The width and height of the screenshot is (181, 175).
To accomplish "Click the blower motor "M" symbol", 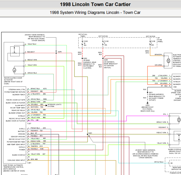I will coord(168,61).
